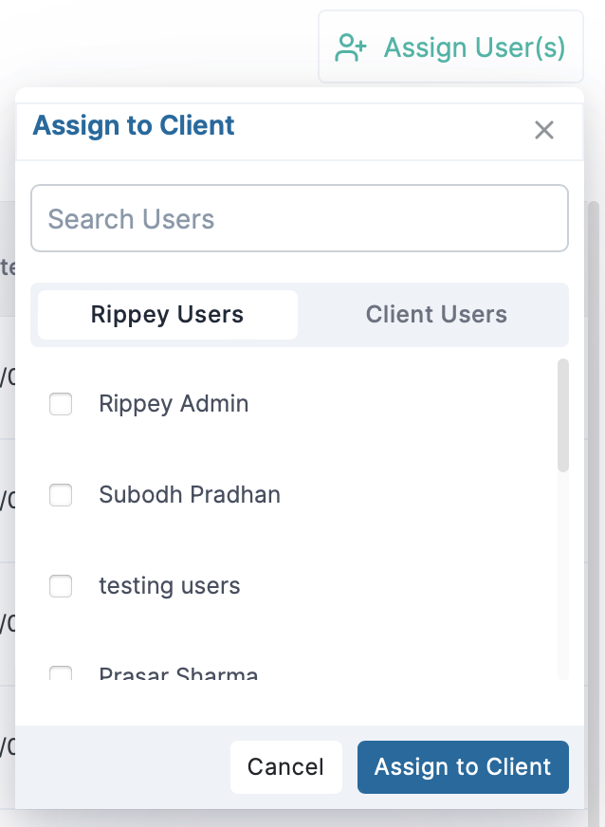The height and width of the screenshot is (827, 605).
Task: Enable the testing users checkbox
Action: point(61,586)
